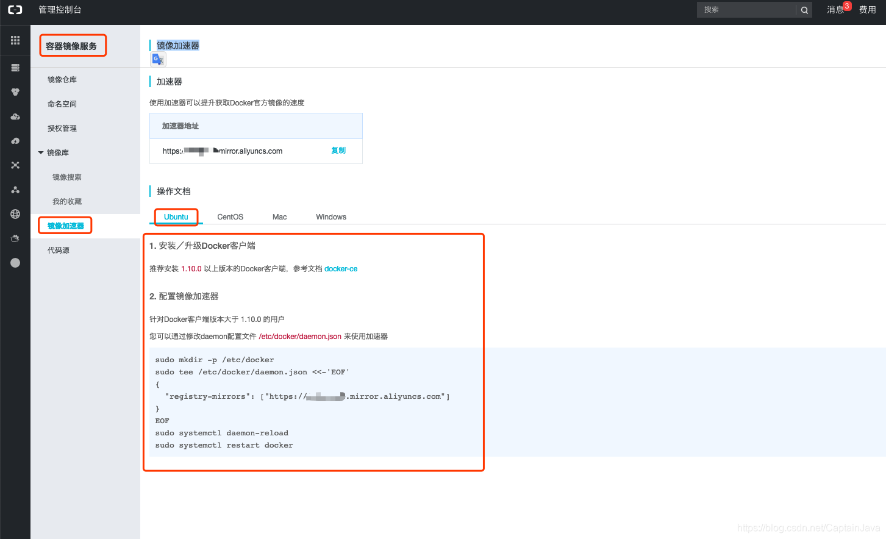
Task: Click in the top search input field
Action: 746,10
